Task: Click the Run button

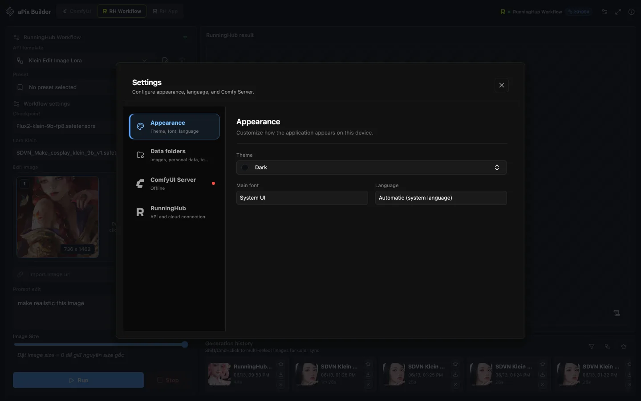Action: 78,380
